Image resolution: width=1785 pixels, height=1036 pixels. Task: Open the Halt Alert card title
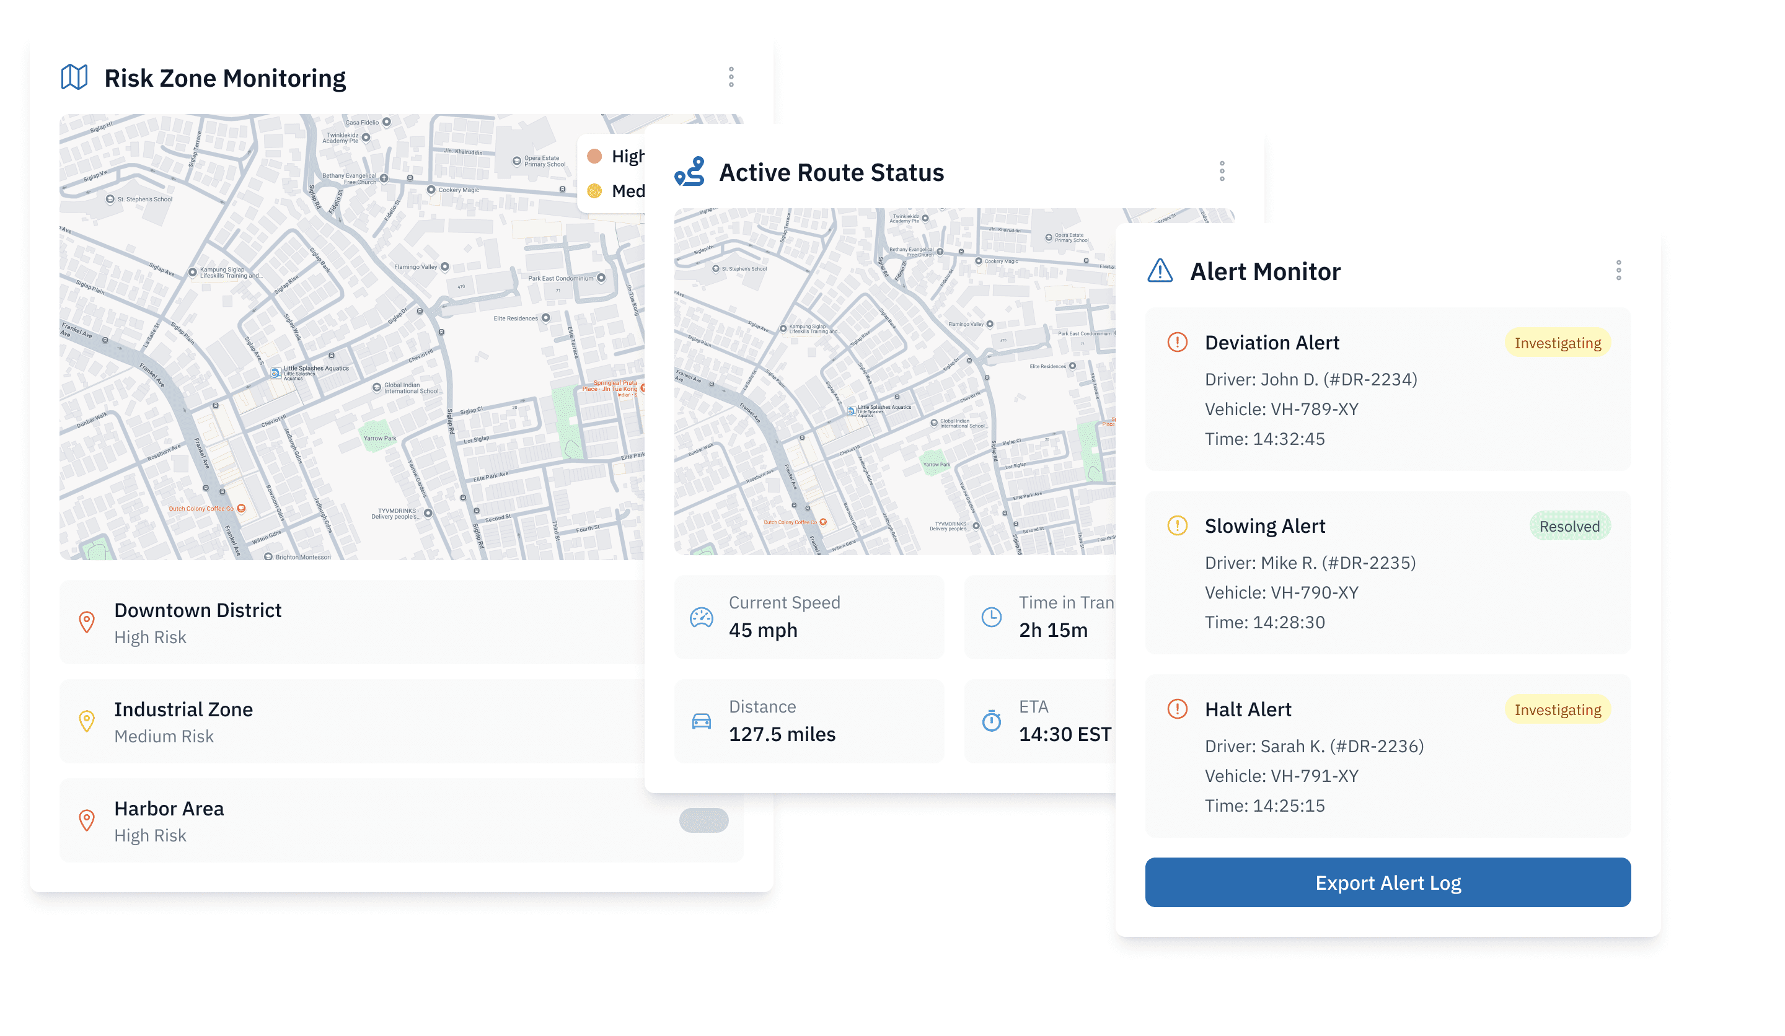1248,709
